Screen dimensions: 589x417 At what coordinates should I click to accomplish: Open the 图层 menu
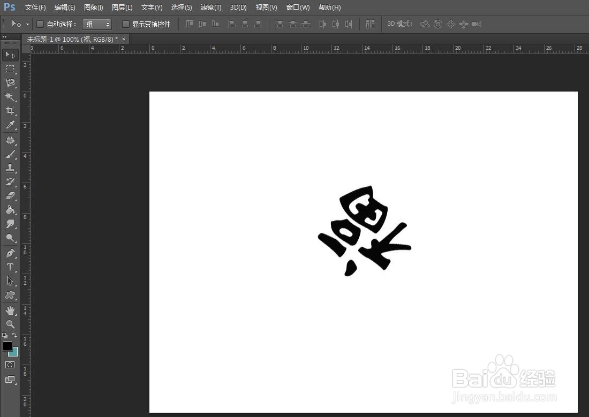pos(122,7)
